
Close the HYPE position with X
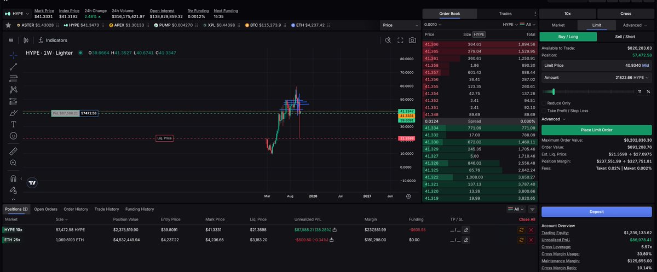[531, 229]
